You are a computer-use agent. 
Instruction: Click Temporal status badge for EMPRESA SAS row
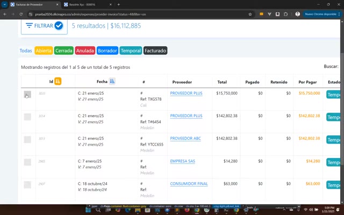[x=333, y=162]
